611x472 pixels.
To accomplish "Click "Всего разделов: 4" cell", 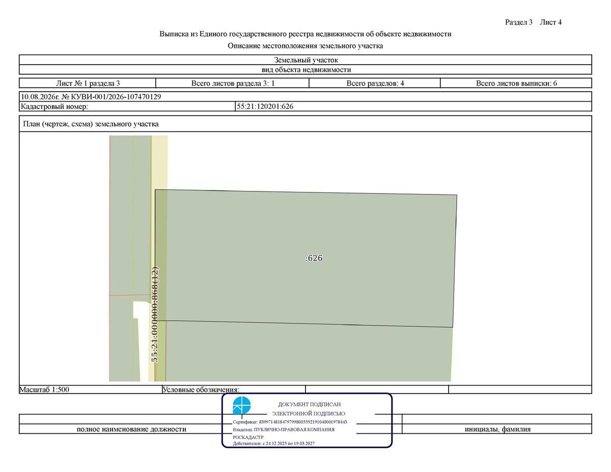I will 375,84.
